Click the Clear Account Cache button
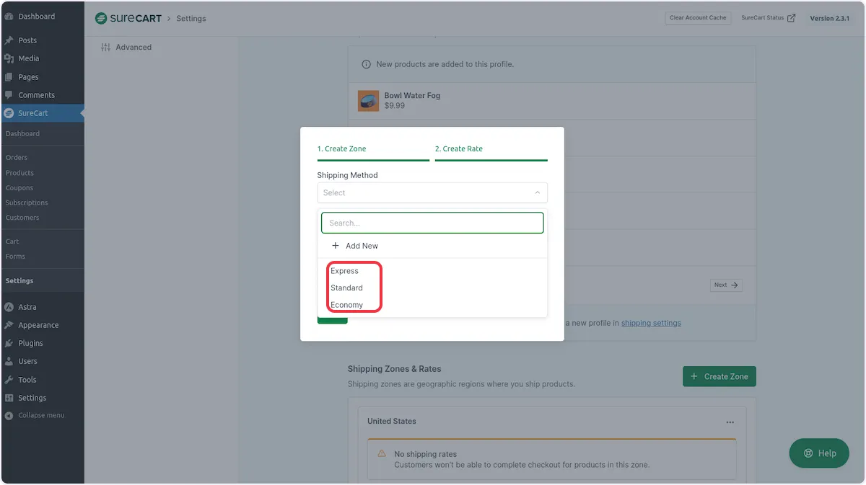The height and width of the screenshot is (485, 866). [698, 18]
